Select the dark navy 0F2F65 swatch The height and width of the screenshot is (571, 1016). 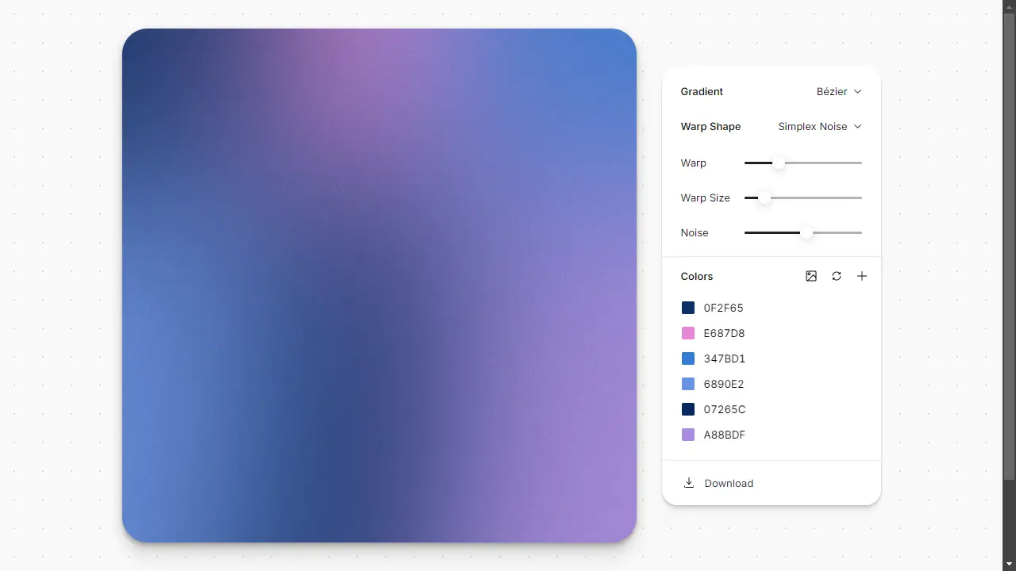(x=687, y=308)
